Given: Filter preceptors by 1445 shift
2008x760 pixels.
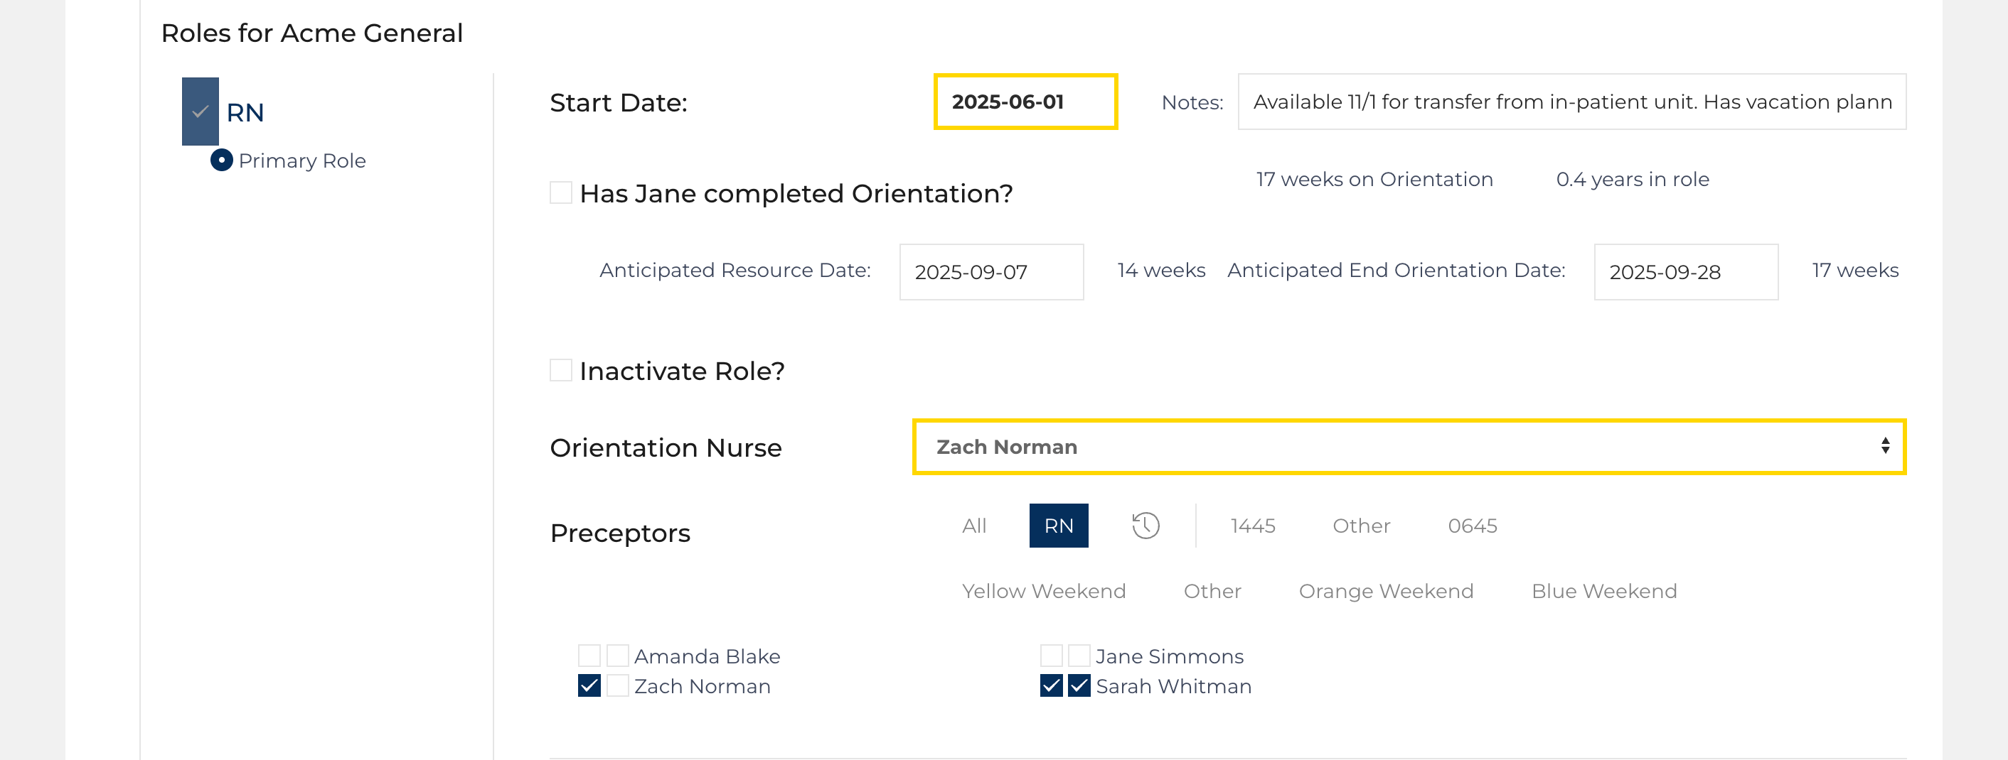Looking at the screenshot, I should tap(1252, 526).
